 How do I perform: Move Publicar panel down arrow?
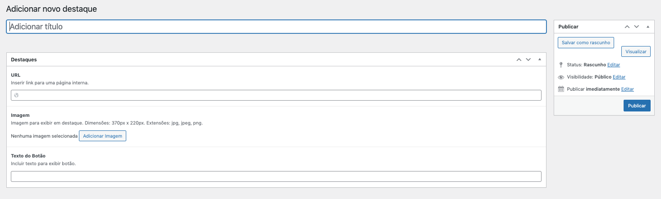tap(637, 27)
